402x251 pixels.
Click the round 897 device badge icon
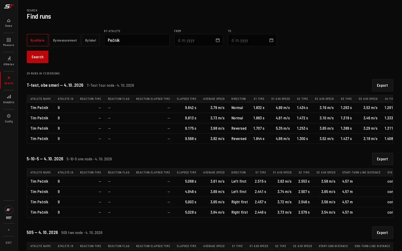coord(9,210)
